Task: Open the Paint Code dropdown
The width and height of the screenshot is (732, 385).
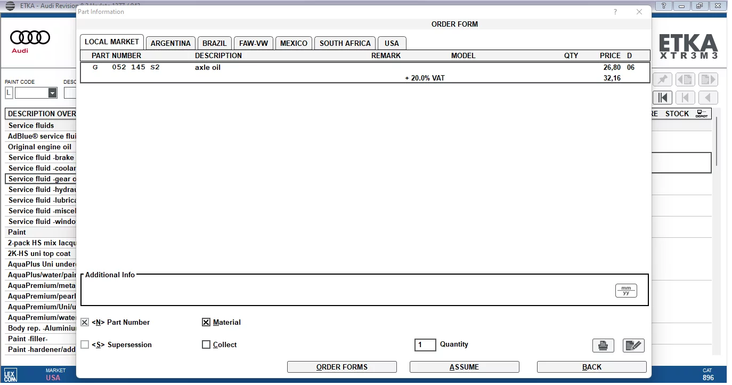Action: 52,93
